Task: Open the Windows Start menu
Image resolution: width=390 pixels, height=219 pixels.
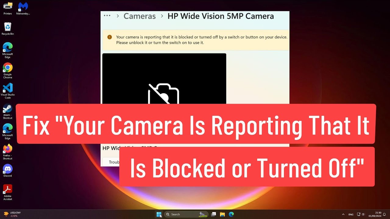Action: [x=159, y=214]
